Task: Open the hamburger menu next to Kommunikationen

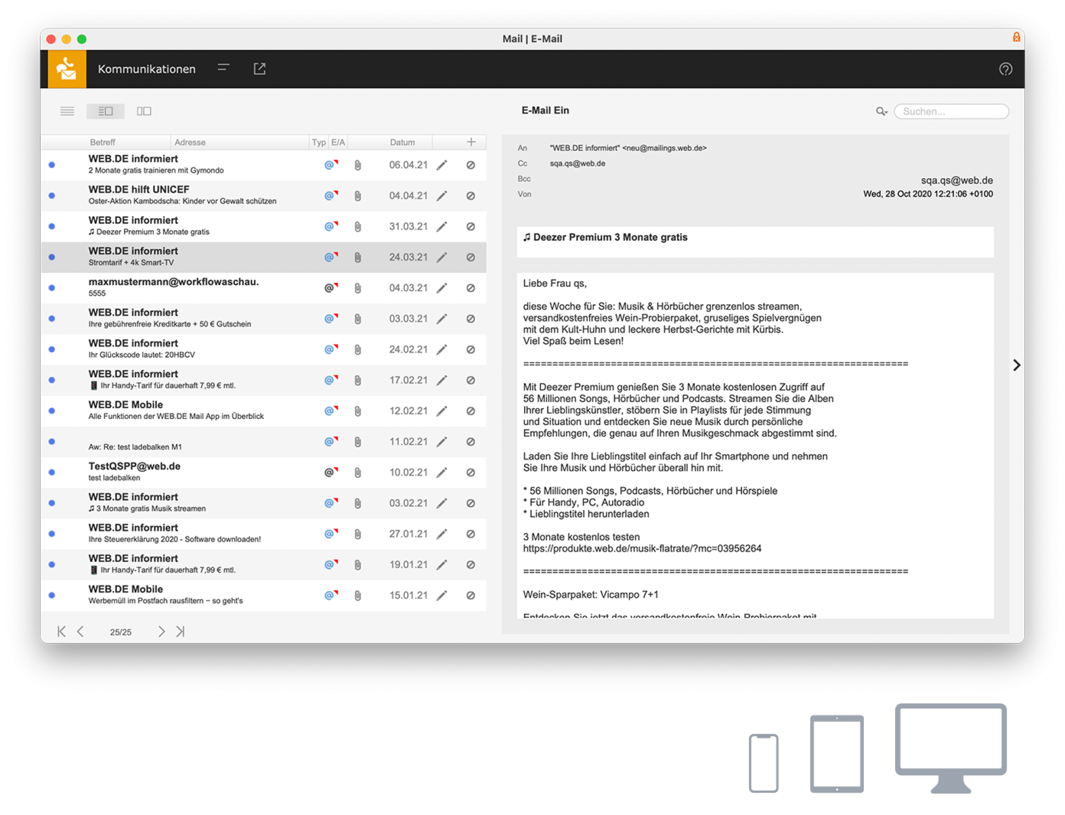Action: [223, 68]
